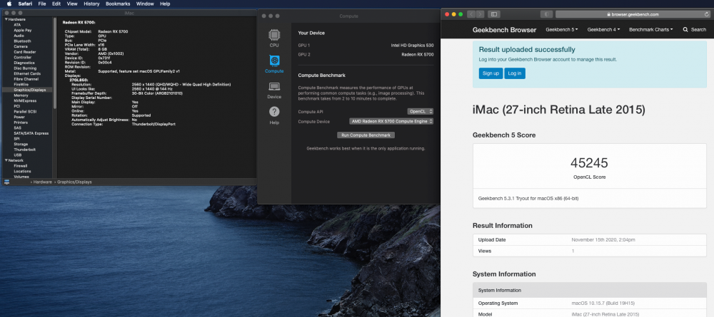Click the Log in button
The width and height of the screenshot is (714, 317).
515,73
